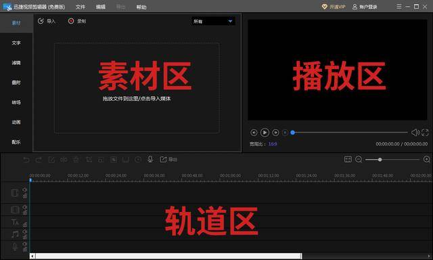Click the picture-in-picture track icon
433x260 pixels.
coord(15,210)
